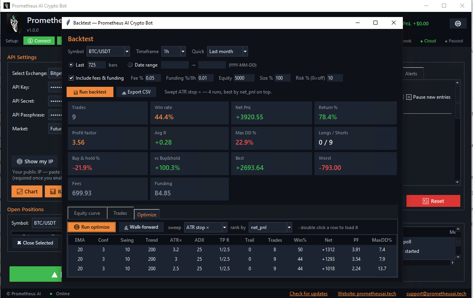
Task: Click the Size % input field
Action: pyautogui.click(x=283, y=78)
